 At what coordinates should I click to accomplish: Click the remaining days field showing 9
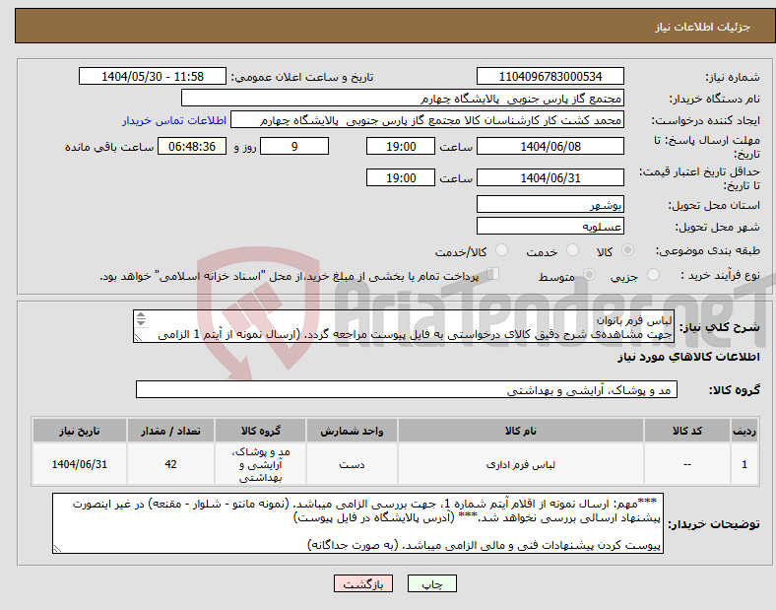coord(294,147)
